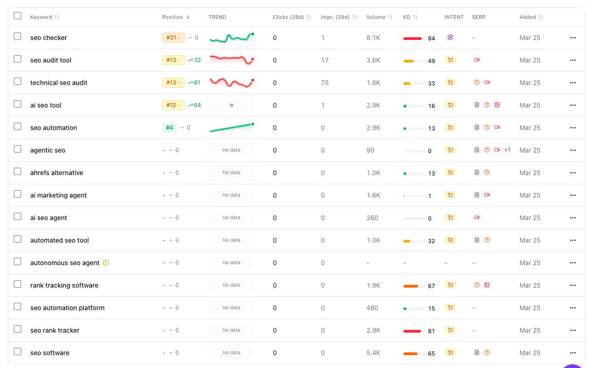Select the transactional cart icon for "seo audit tool"
The width and height of the screenshot is (589, 368).
[450, 60]
